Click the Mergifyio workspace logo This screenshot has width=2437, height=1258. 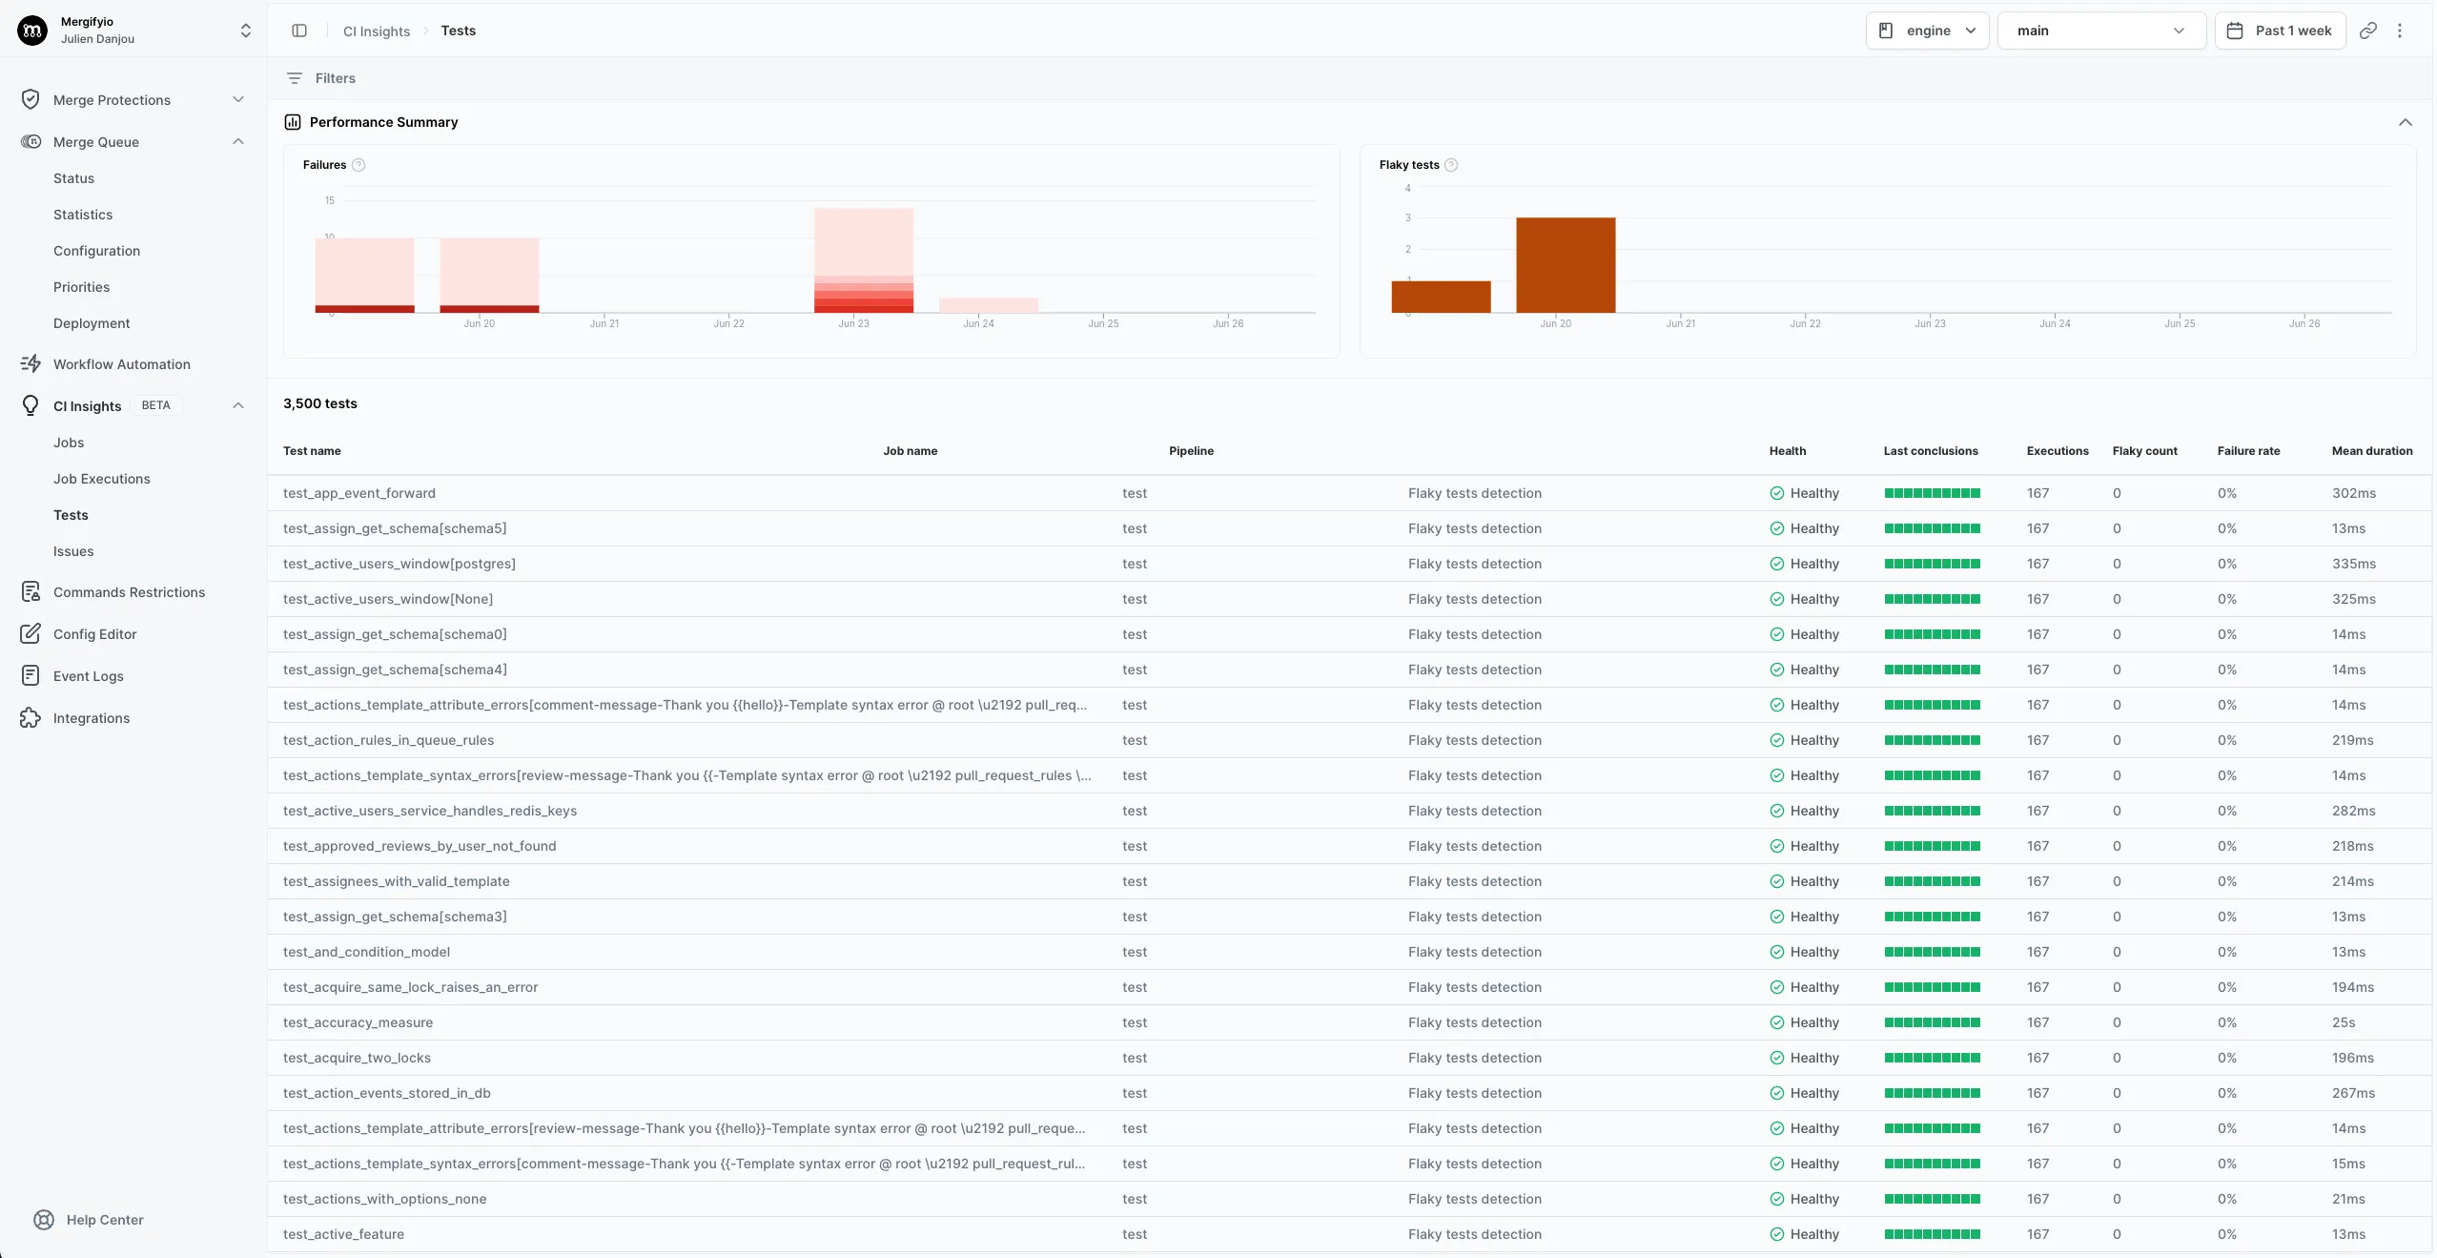31,30
